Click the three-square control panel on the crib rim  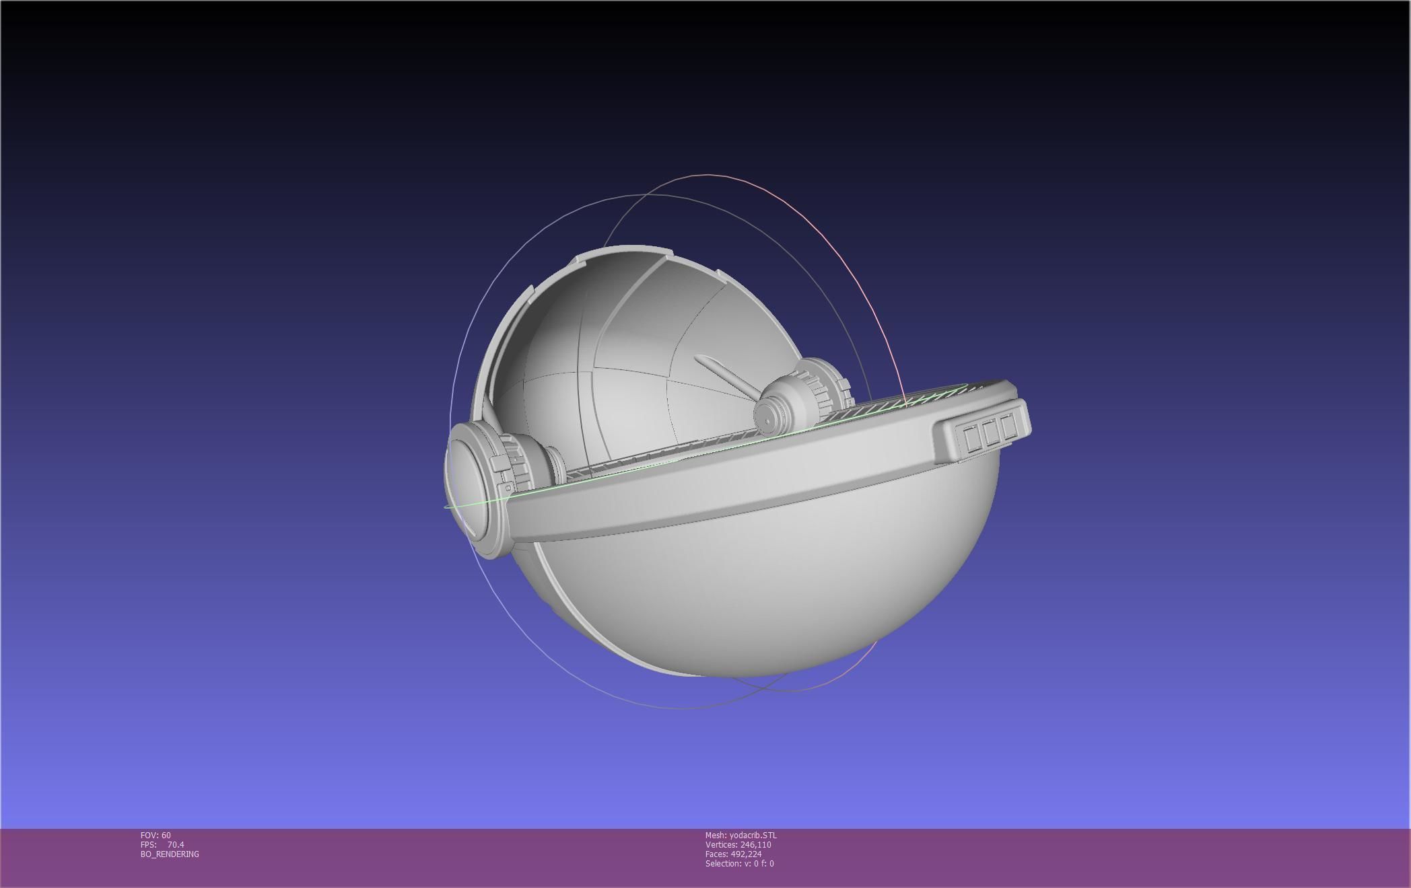pos(990,433)
